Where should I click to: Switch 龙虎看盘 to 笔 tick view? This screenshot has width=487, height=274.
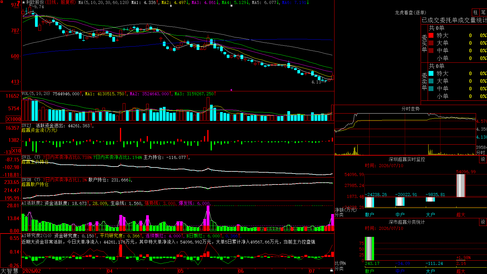coord(483,12)
